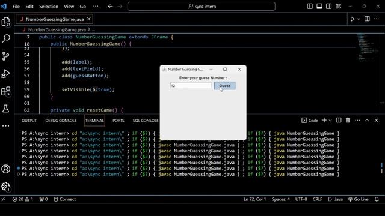Open the Edit menu
Screen dimensions: 385x216
[29, 7]
